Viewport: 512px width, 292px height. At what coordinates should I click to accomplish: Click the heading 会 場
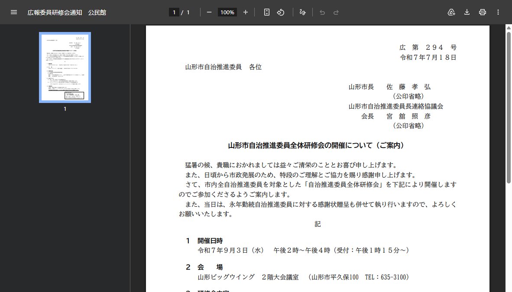point(210,267)
